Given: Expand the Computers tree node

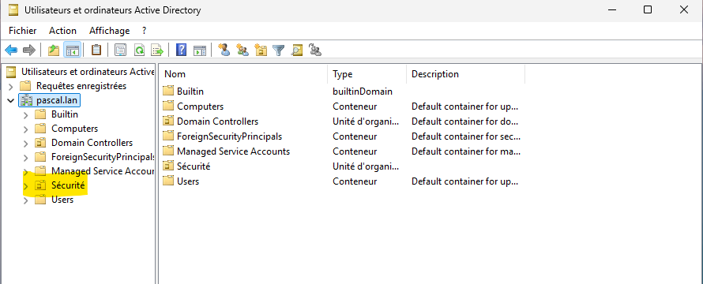Looking at the screenshot, I should coord(26,129).
